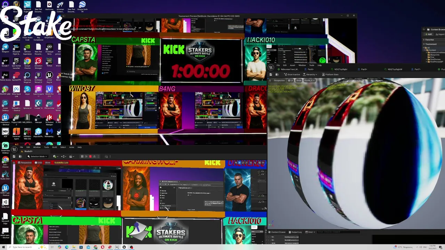The image size is (445, 250).
Task: Open Tools menu in material editor window
Action: tap(311, 65)
